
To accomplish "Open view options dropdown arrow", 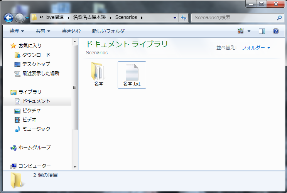I will click(249, 31).
